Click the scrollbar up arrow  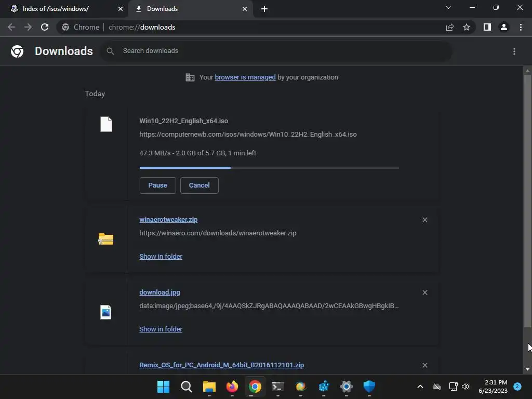point(527,71)
